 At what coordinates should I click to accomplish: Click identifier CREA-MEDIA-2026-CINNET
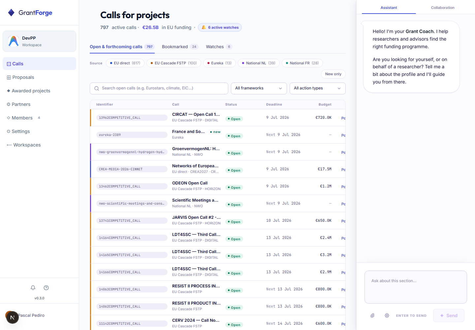pos(132,169)
